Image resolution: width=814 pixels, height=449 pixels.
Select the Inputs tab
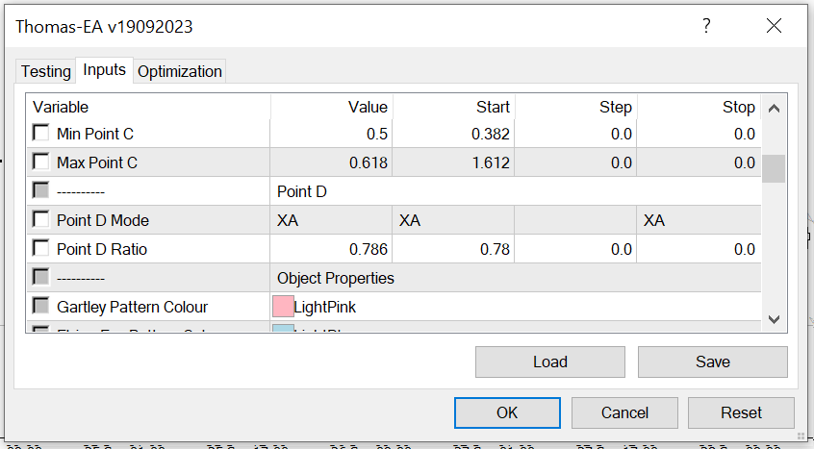(104, 70)
